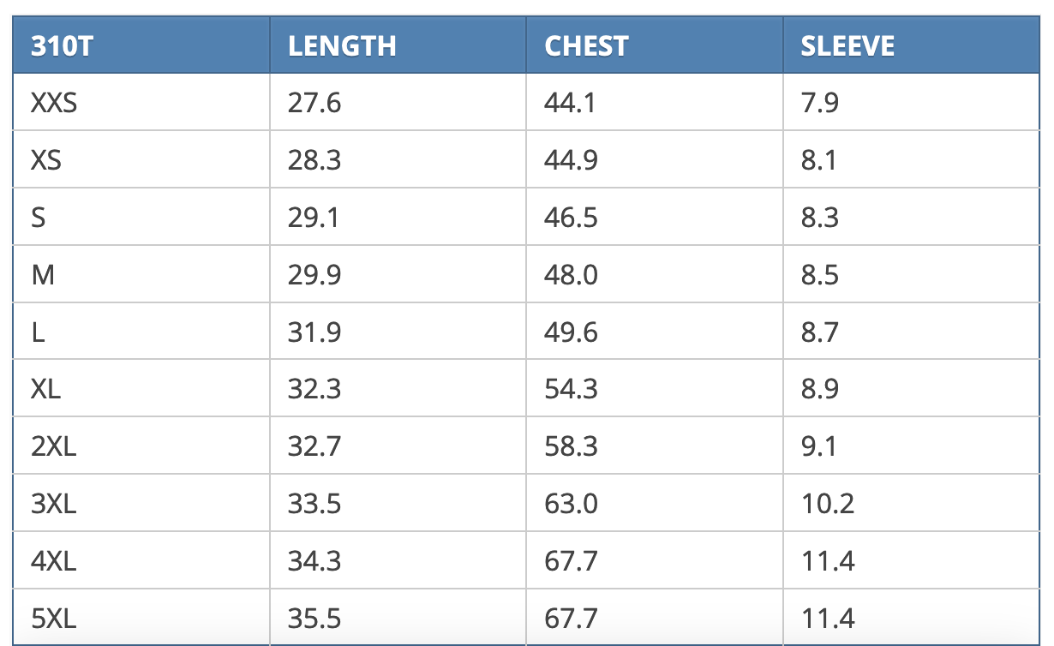Screen dimensions: 1054x646
Task: Click the CHEST column header
Action: point(586,45)
